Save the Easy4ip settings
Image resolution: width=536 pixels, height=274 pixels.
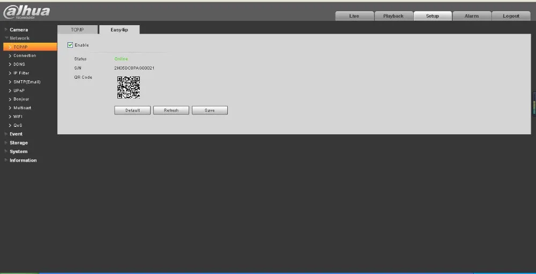point(210,110)
